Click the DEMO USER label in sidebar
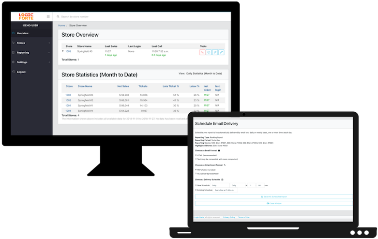The width and height of the screenshot is (378, 239). pyautogui.click(x=30, y=25)
